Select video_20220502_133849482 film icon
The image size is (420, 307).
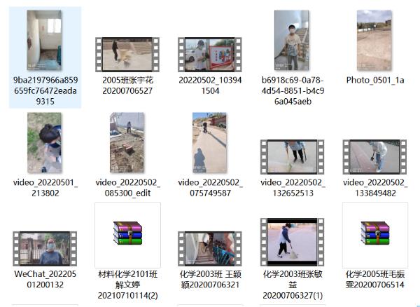pyautogui.click(x=374, y=156)
